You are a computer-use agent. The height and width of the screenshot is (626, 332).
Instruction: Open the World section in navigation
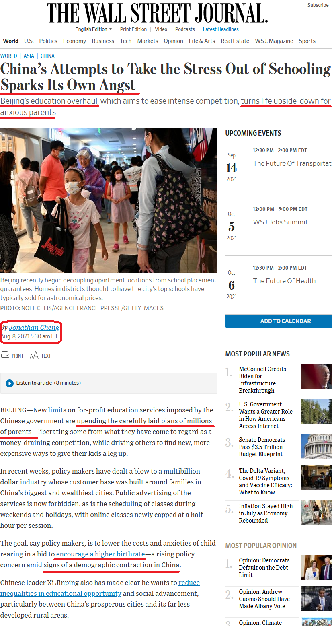point(11,41)
